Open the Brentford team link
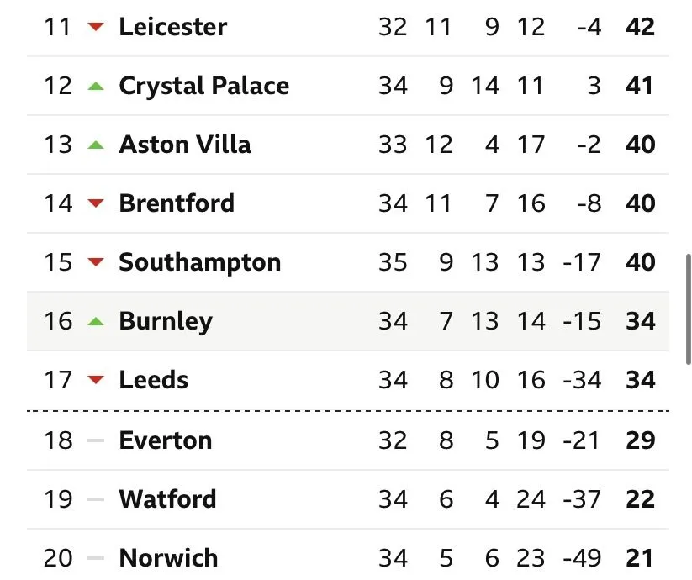Screen dimensions: 692x580 click(177, 203)
